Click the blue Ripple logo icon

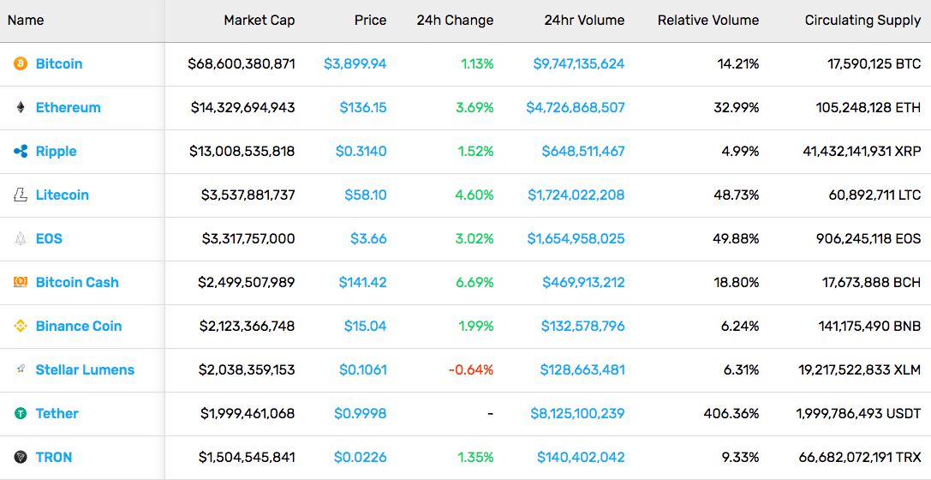[x=21, y=152]
